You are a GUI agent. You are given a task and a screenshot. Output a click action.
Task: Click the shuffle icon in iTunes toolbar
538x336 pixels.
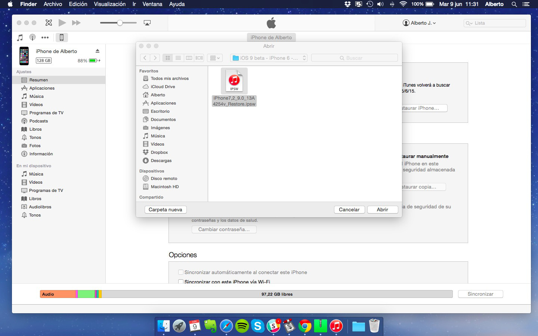point(49,23)
